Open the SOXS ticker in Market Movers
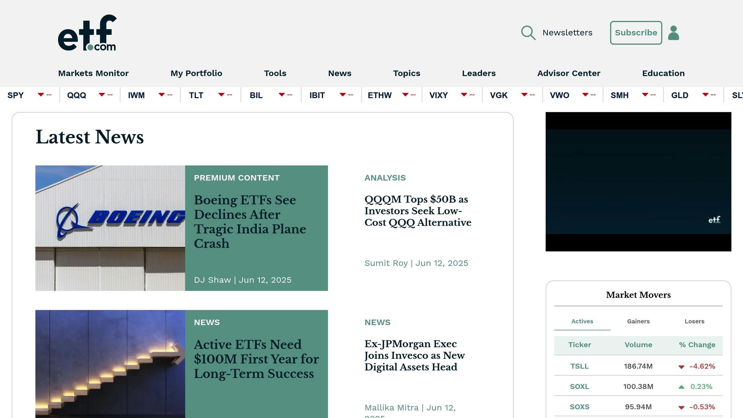This screenshot has width=743, height=418. point(579,407)
